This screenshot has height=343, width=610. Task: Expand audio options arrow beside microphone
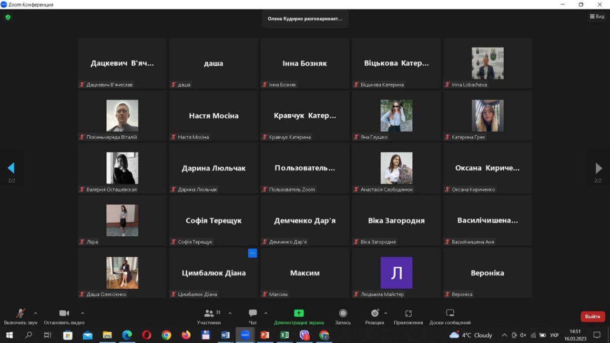(x=35, y=313)
